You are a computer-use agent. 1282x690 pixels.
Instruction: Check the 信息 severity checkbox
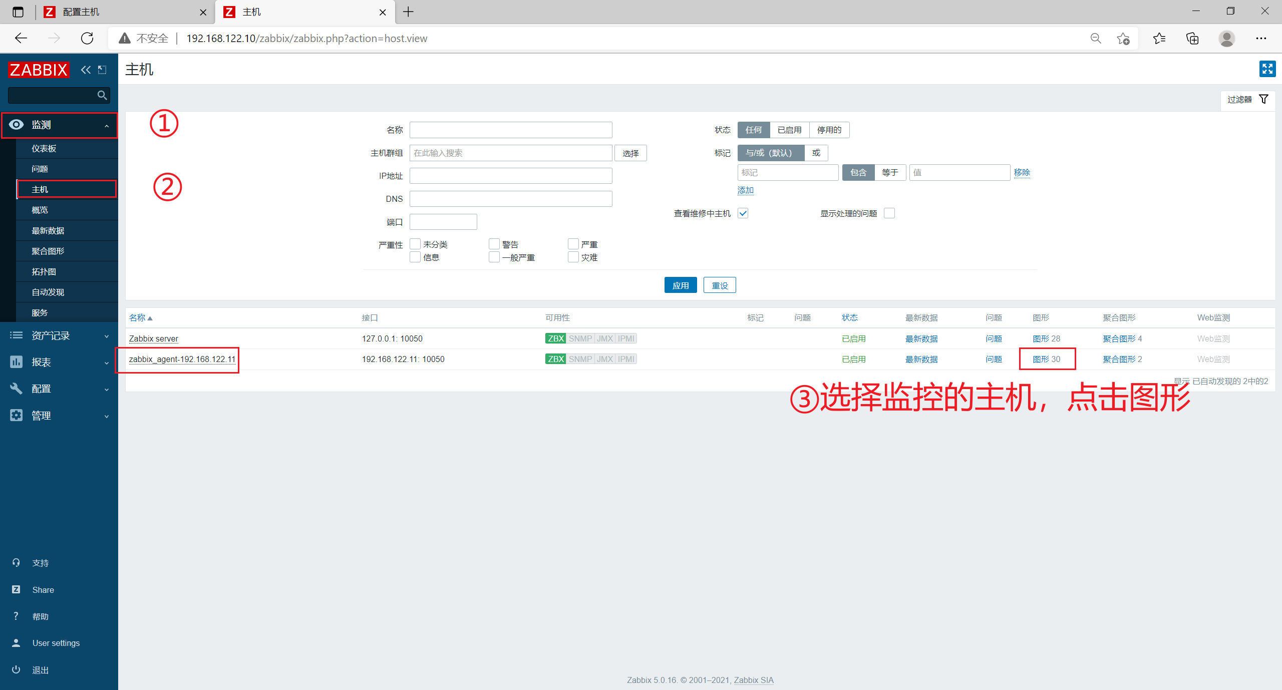pos(415,257)
